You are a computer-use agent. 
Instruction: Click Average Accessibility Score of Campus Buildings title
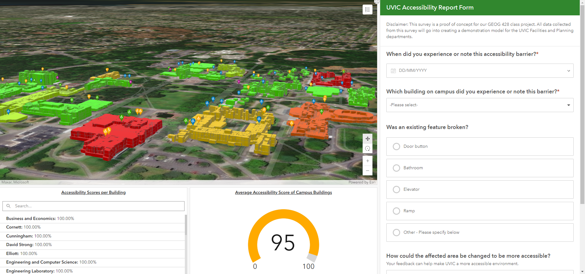tap(284, 193)
